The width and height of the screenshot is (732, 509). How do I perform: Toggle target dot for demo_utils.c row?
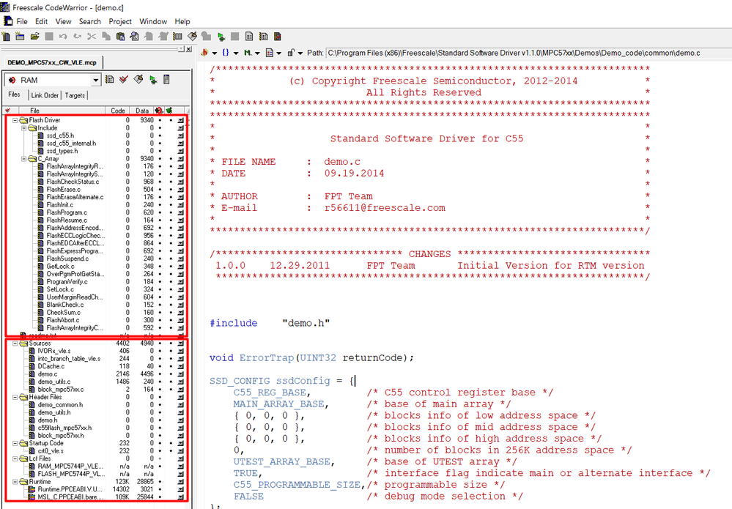tap(160, 382)
